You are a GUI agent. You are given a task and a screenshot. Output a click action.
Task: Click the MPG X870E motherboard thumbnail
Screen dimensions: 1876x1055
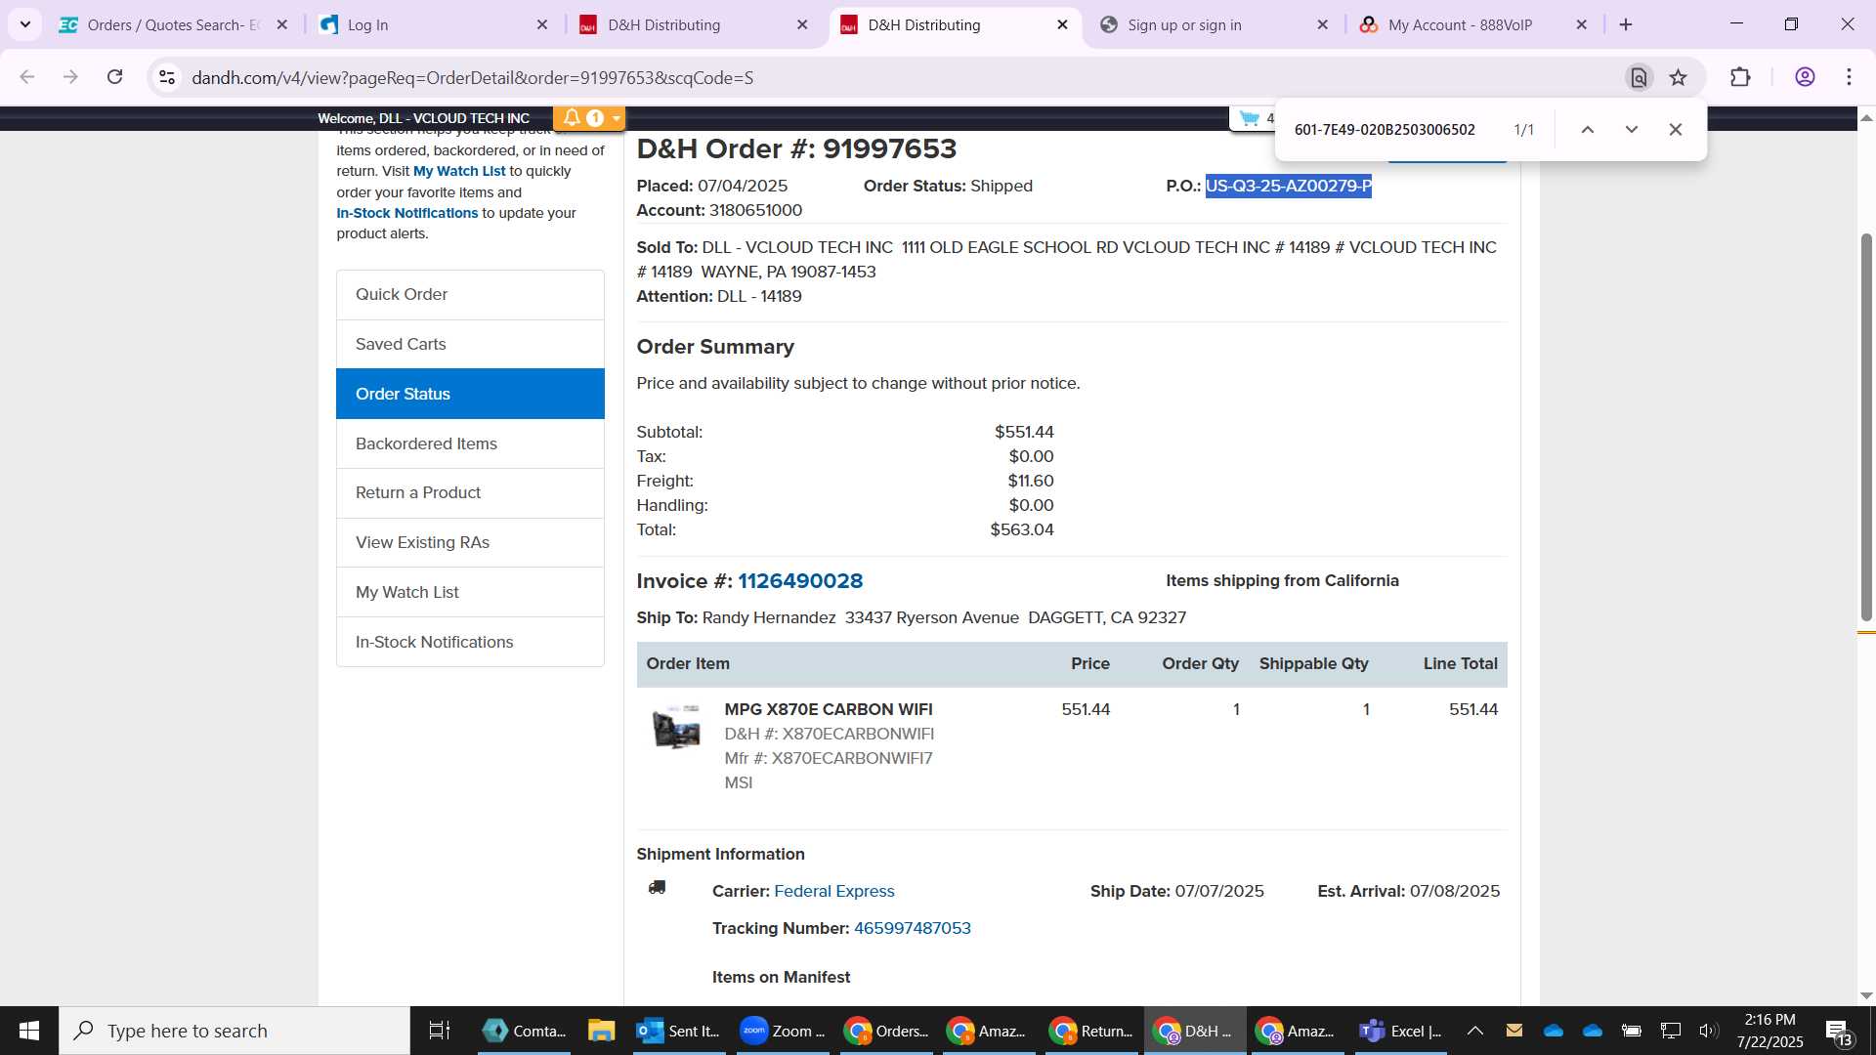[676, 728]
